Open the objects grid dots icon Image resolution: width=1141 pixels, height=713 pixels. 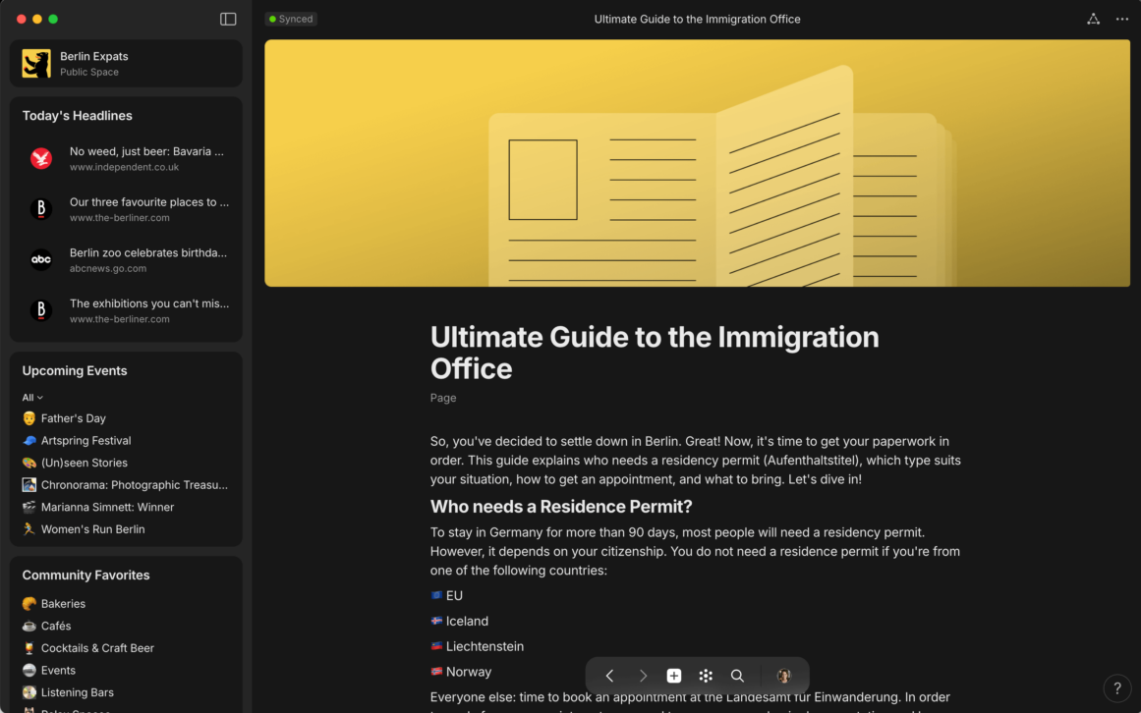(x=706, y=676)
